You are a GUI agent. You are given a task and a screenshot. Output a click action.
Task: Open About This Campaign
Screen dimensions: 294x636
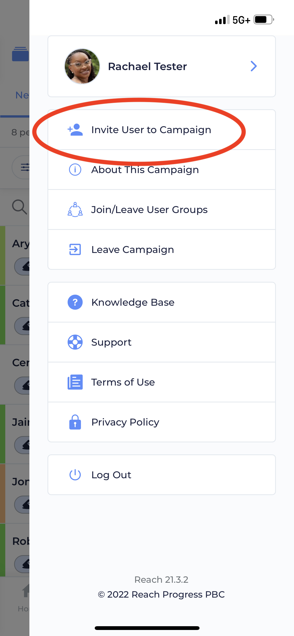pyautogui.click(x=145, y=170)
